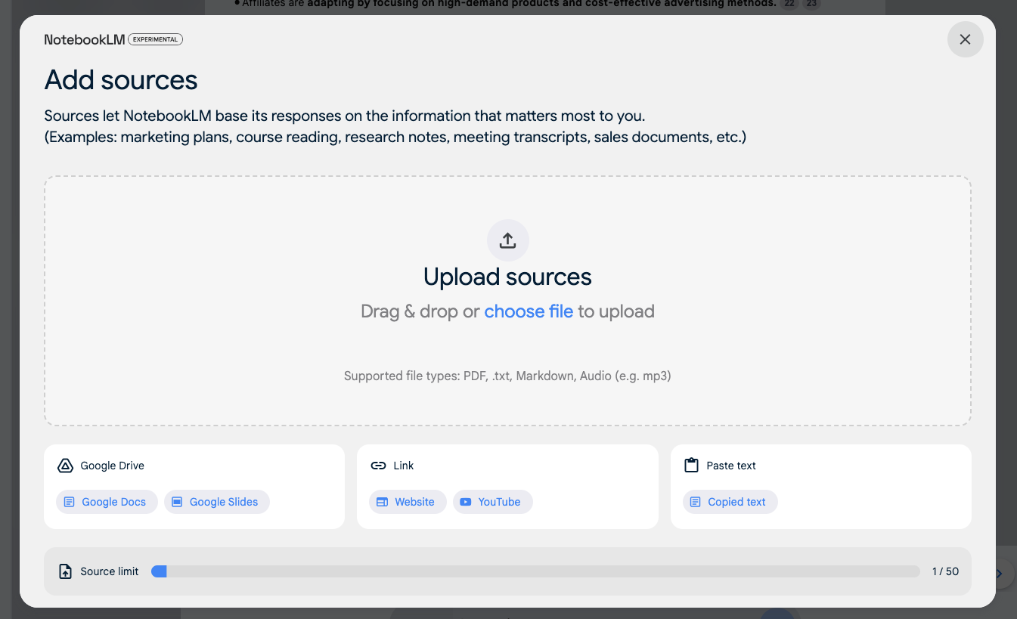The height and width of the screenshot is (619, 1017).
Task: Click citation badge 22 behind the dialog
Action: 789,4
